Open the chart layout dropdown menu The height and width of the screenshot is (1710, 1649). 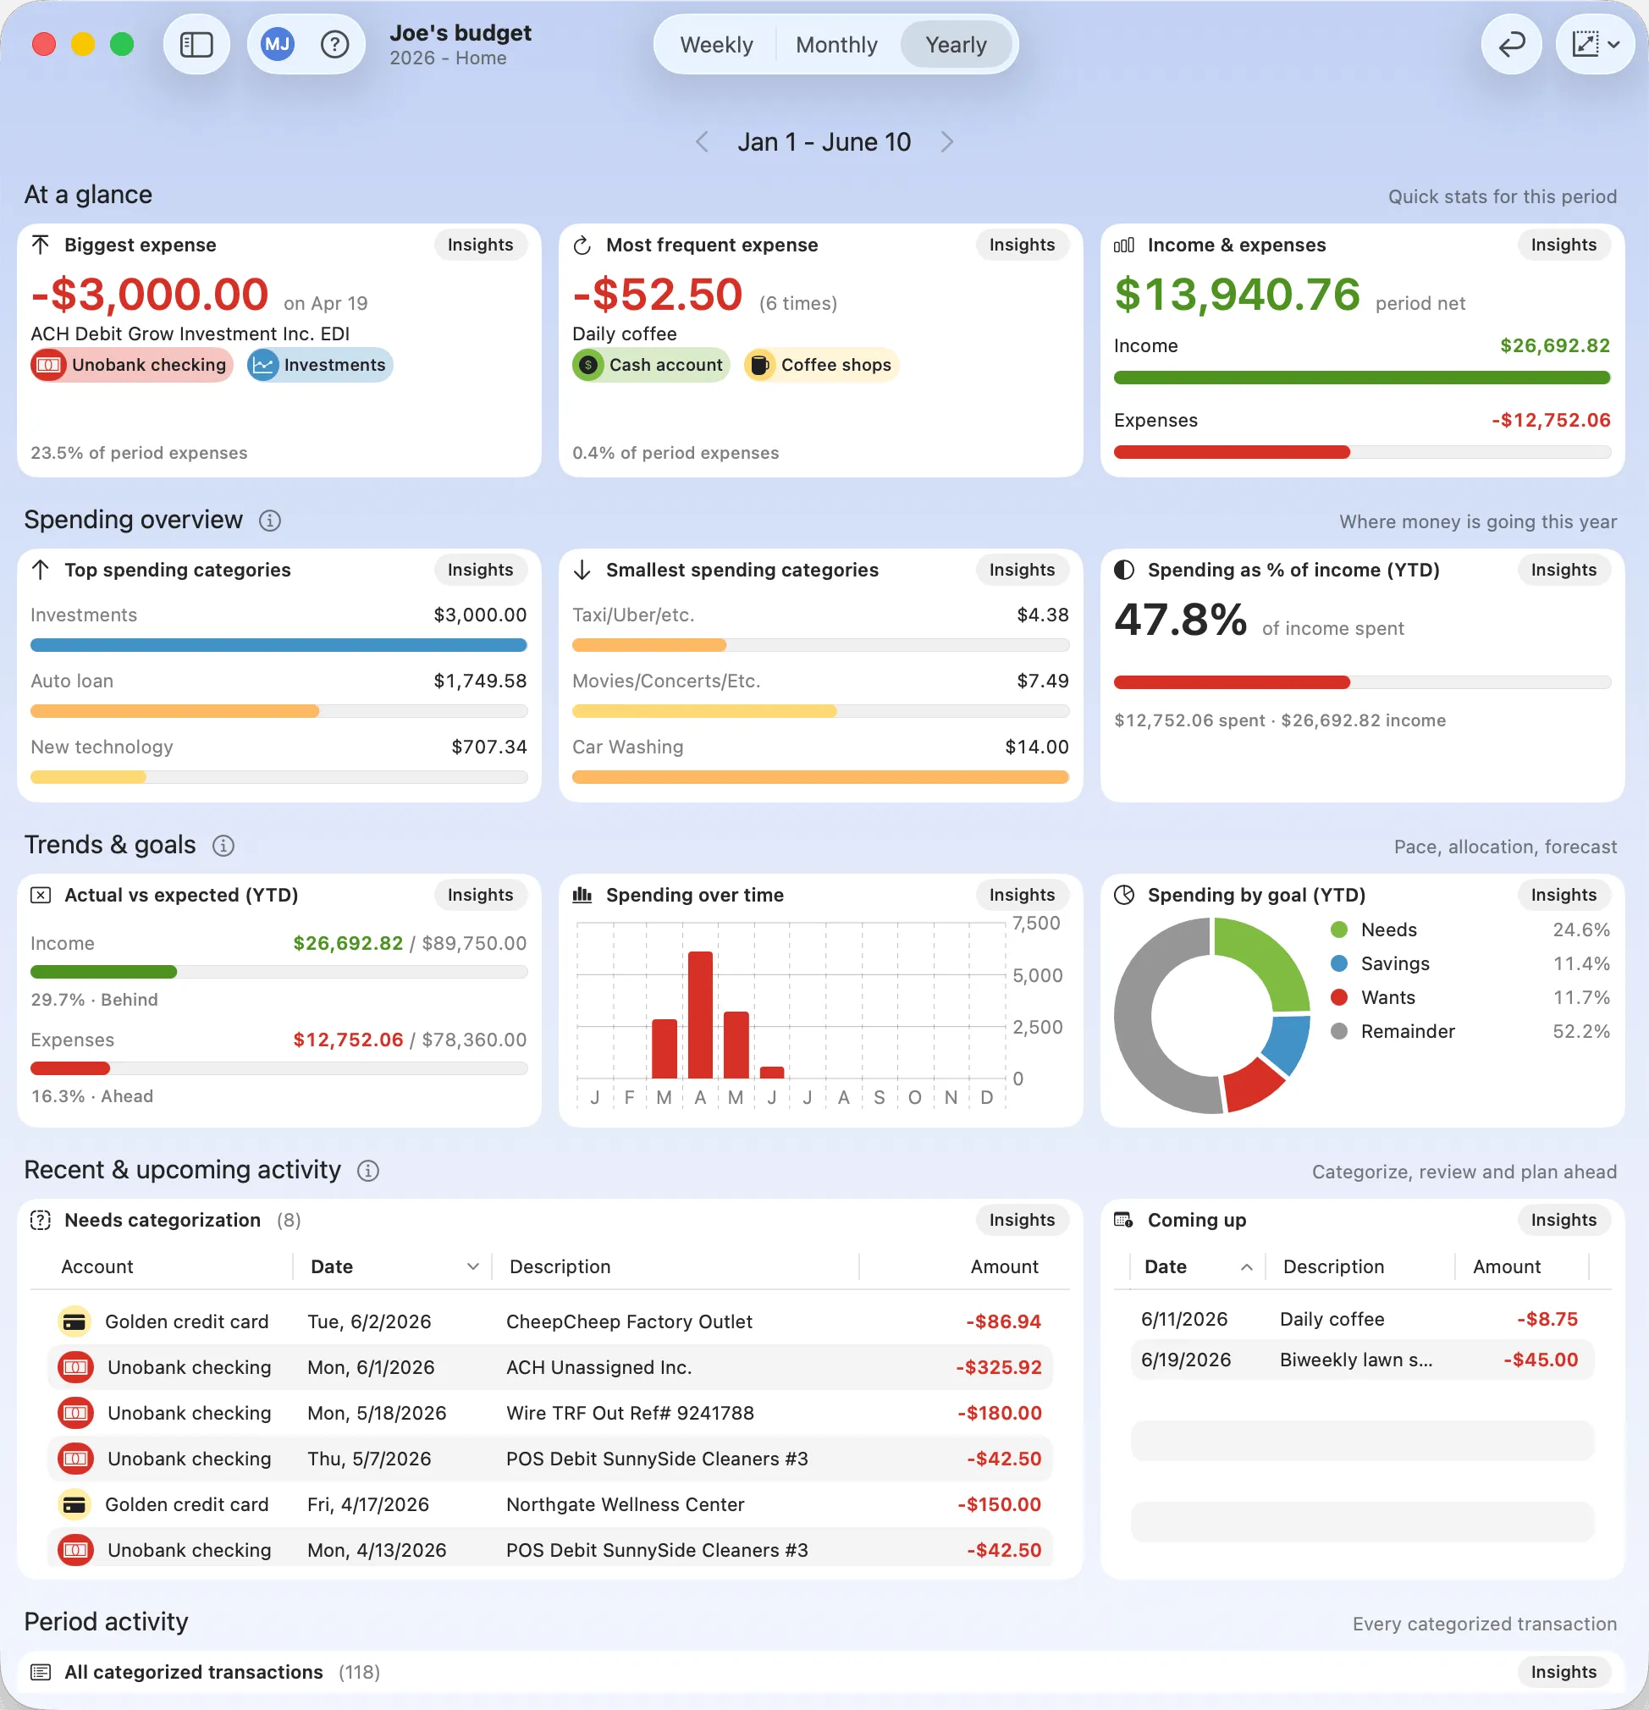coord(1595,45)
